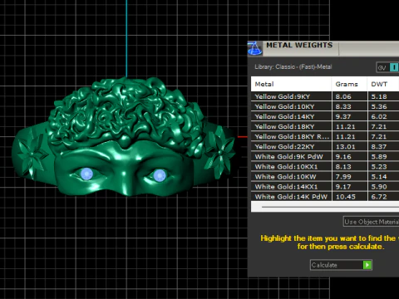The height and width of the screenshot is (299, 399).
Task: Click the 9.37 grams cell
Action: tap(349, 116)
